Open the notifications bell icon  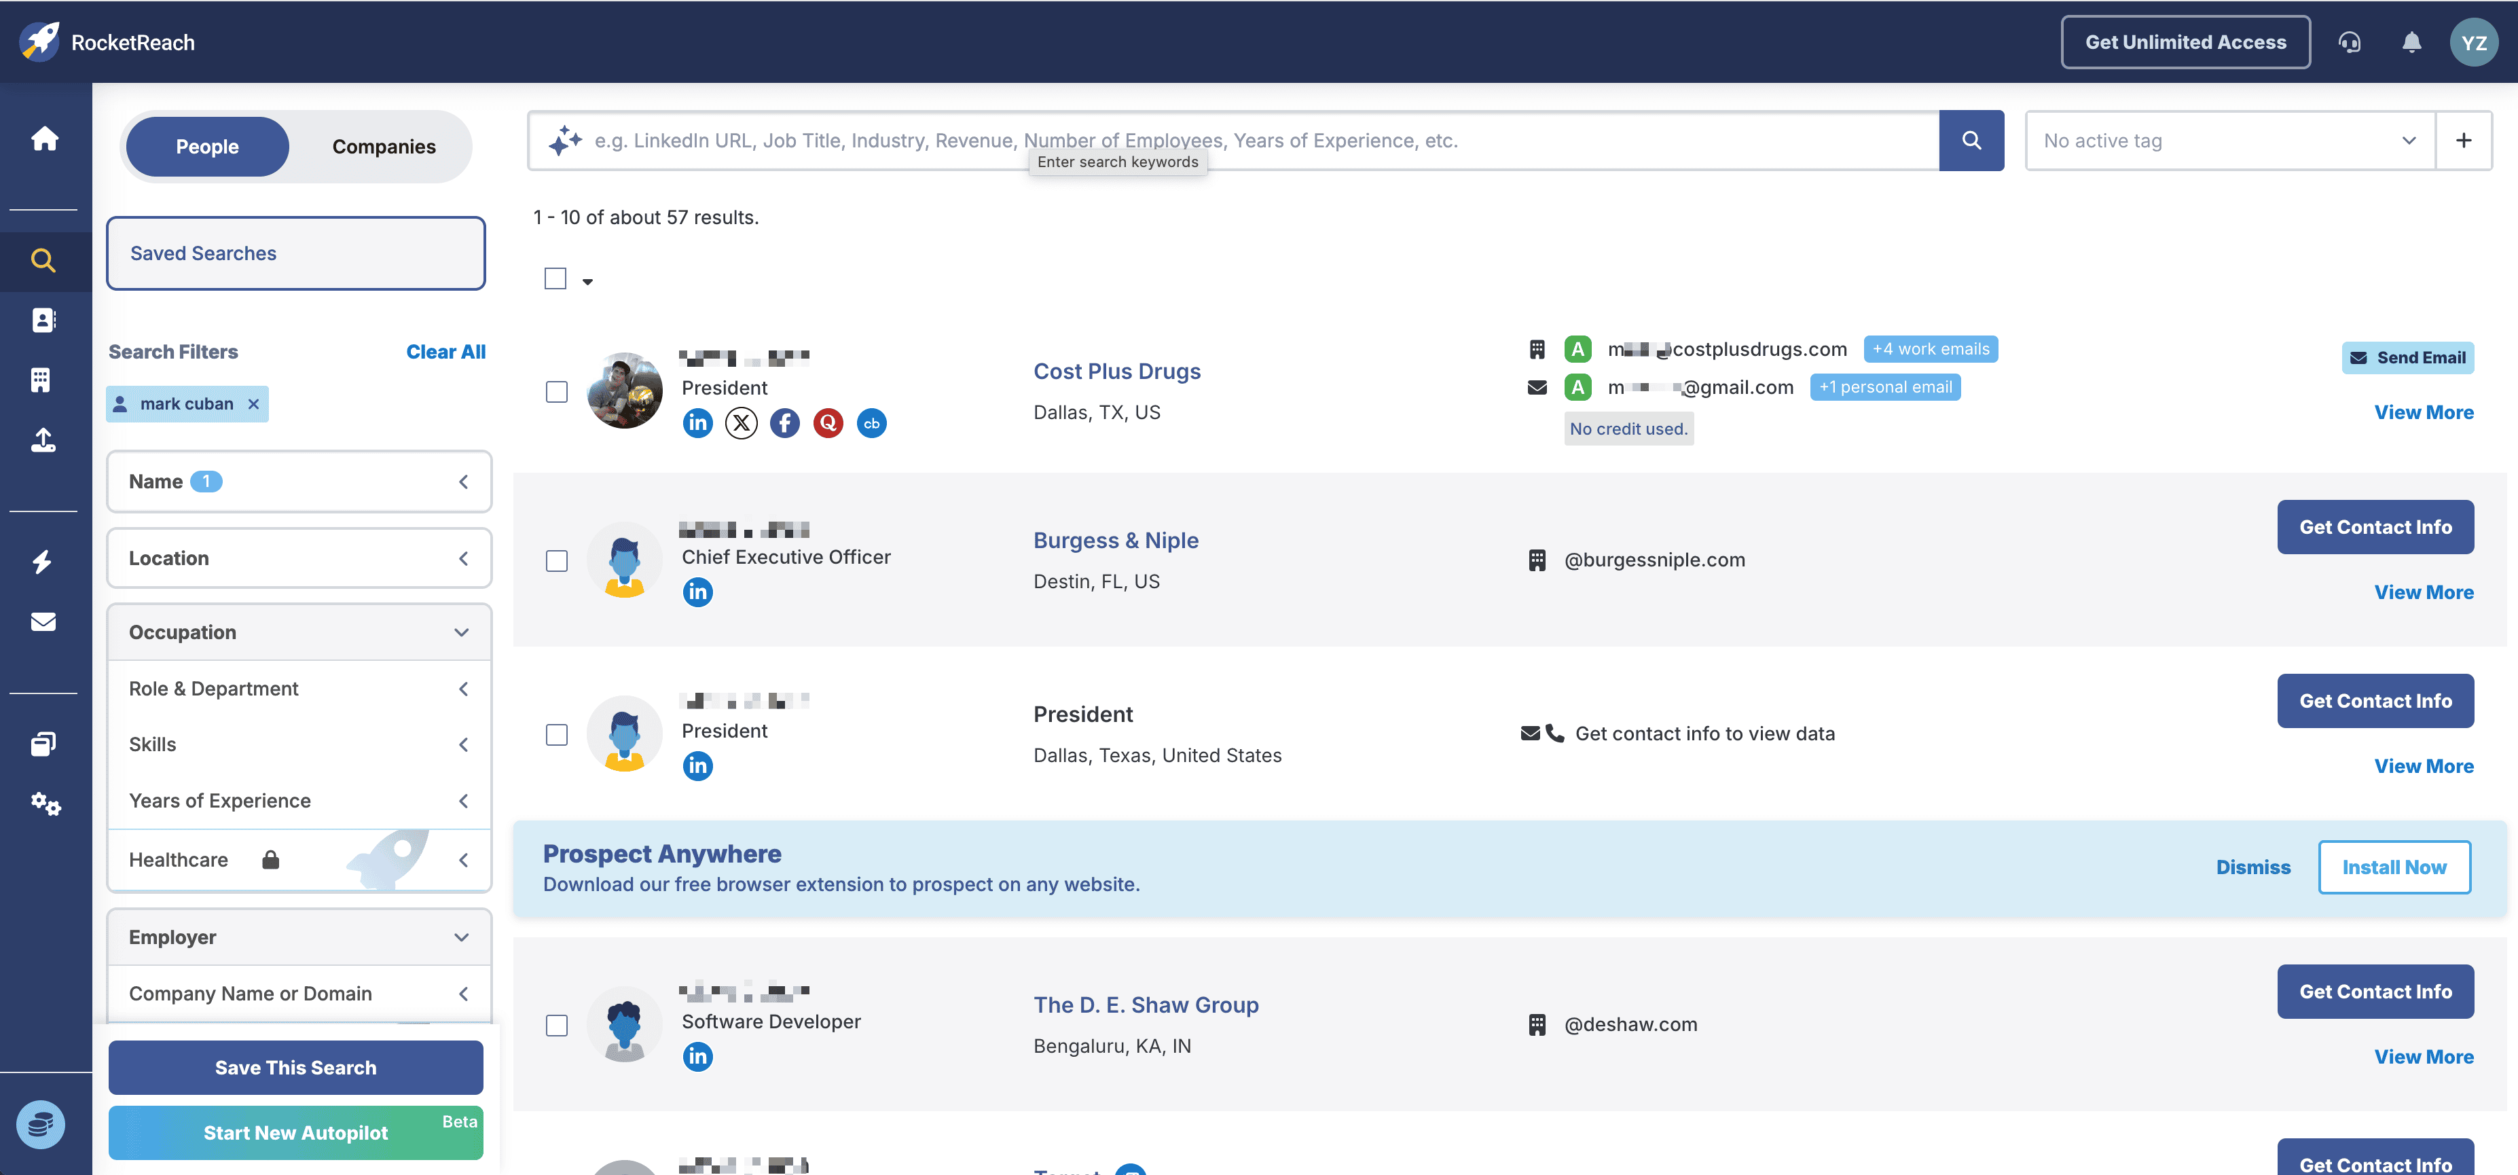(2411, 42)
